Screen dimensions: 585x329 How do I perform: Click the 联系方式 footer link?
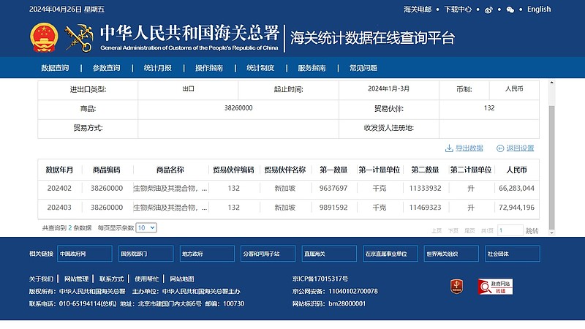tap(112, 279)
